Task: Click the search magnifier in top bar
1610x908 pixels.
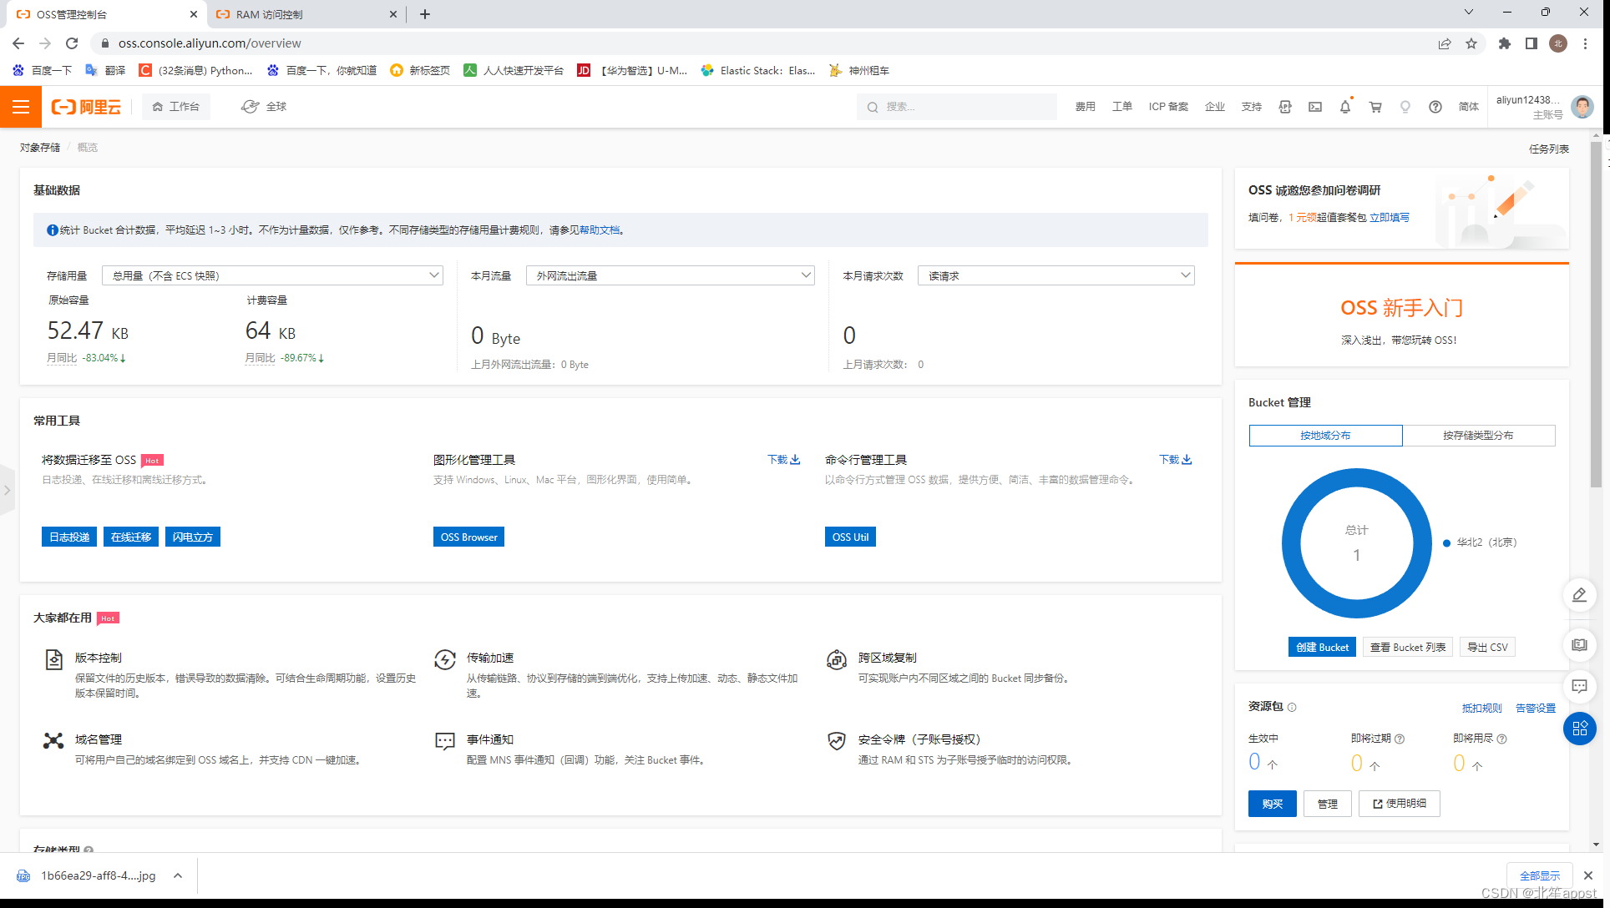Action: click(873, 107)
